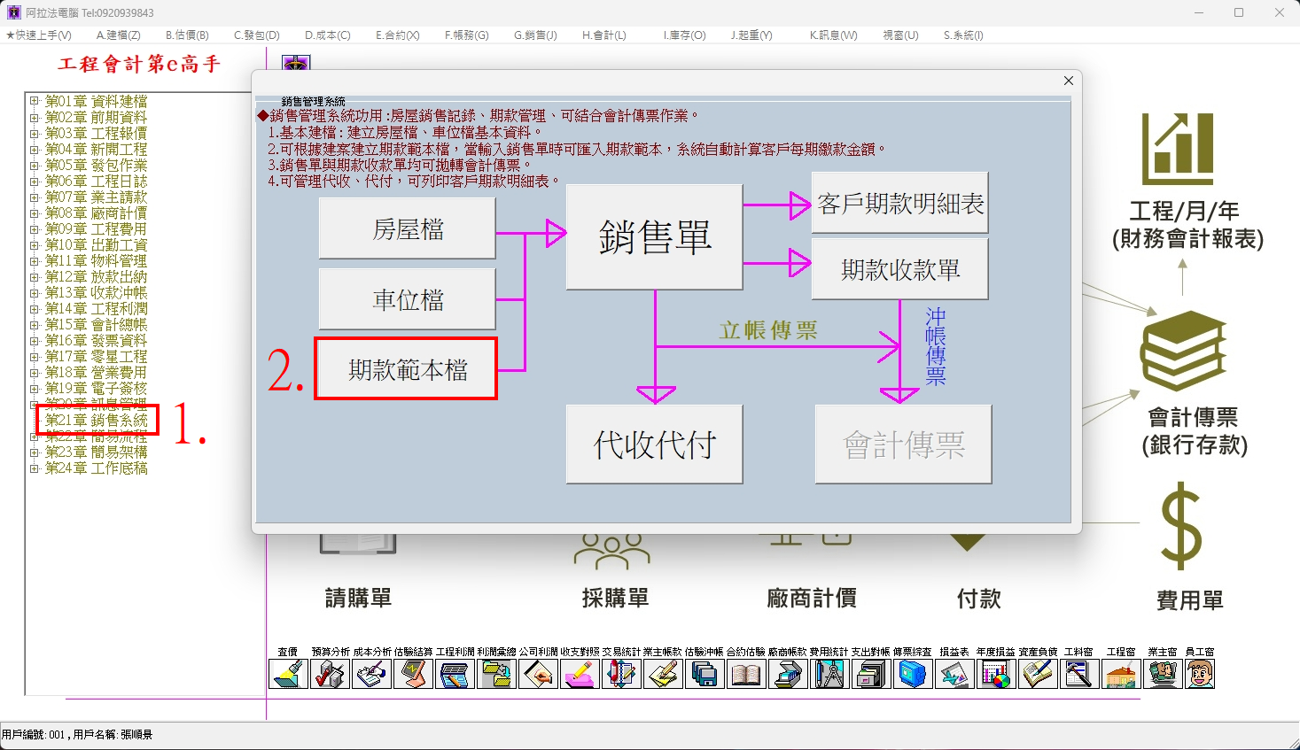Image resolution: width=1300 pixels, height=750 pixels.
Task: Click the 年度損益 chart icon
Action: point(996,674)
